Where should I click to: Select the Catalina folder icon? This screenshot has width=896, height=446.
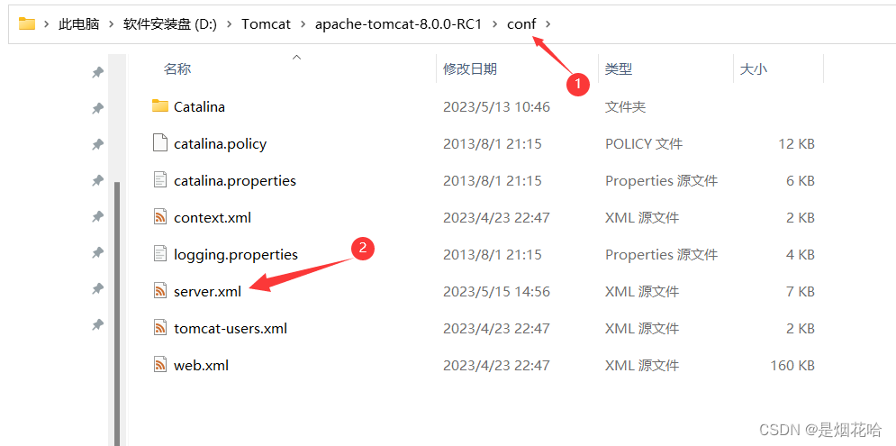click(160, 106)
